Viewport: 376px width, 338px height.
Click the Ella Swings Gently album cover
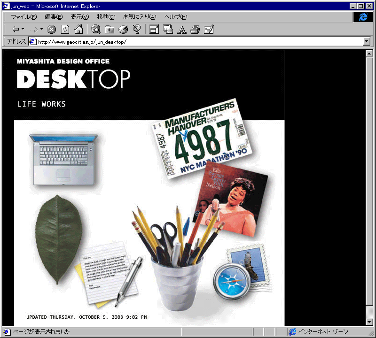click(231, 199)
